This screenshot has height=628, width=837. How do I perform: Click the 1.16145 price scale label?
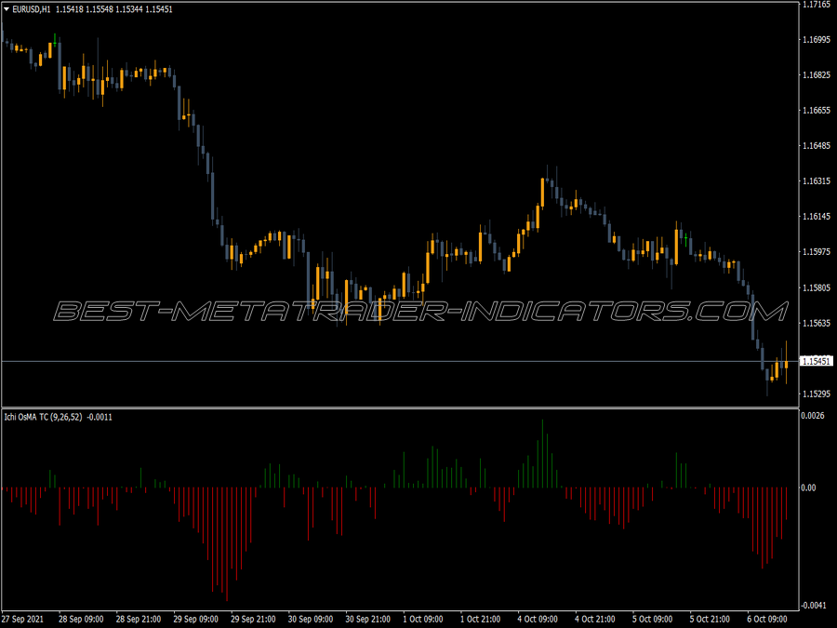pyautogui.click(x=817, y=216)
